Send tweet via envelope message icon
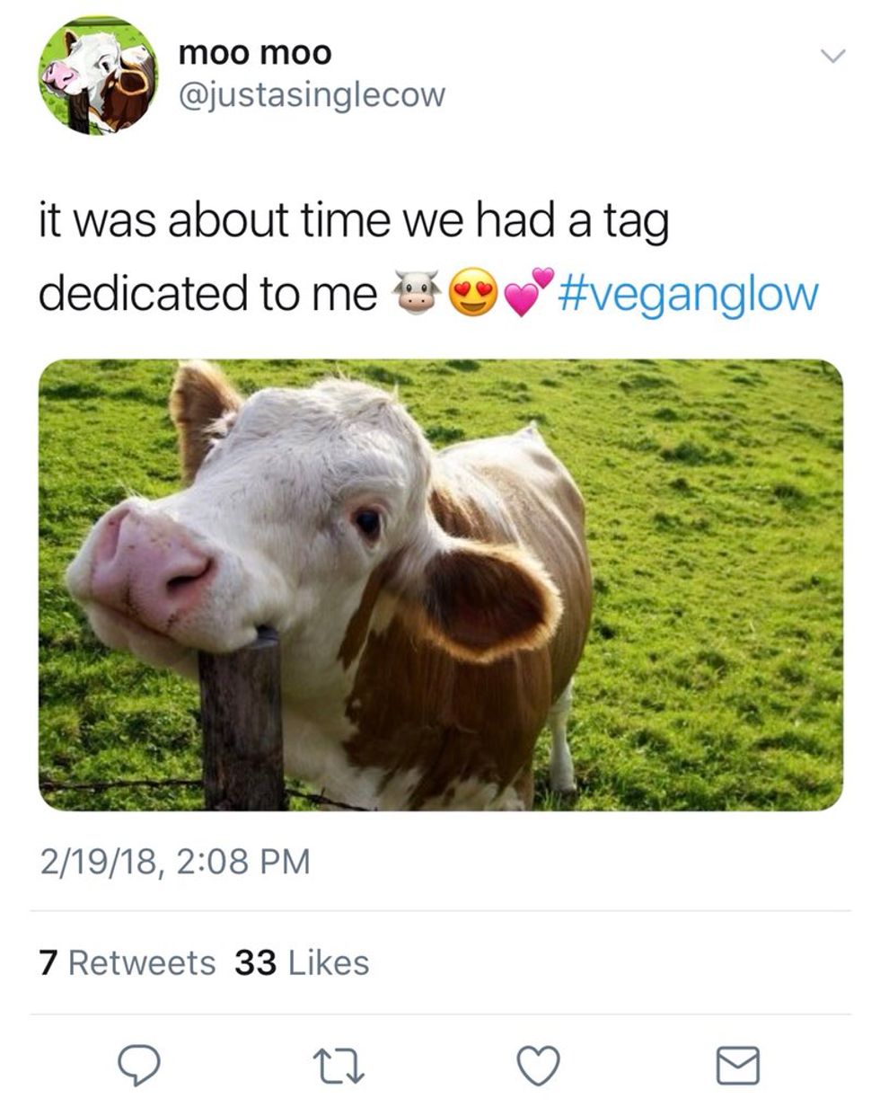The width and height of the screenshot is (880, 1116). [738, 1066]
